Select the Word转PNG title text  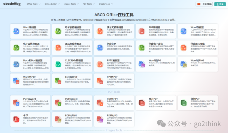point(197,60)
